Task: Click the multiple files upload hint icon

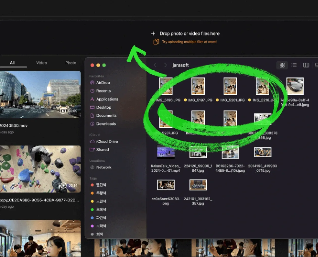Action: tap(156, 42)
